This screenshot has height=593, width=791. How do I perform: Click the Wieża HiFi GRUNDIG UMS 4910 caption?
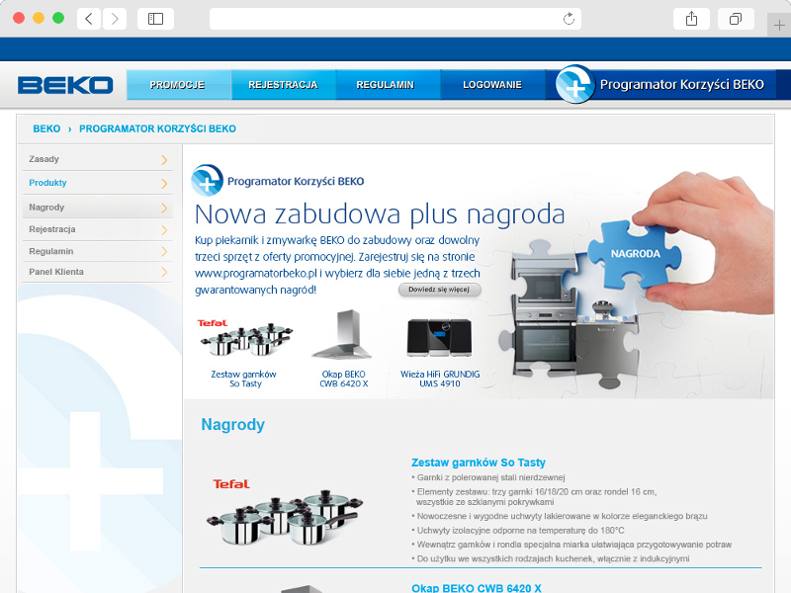click(440, 379)
